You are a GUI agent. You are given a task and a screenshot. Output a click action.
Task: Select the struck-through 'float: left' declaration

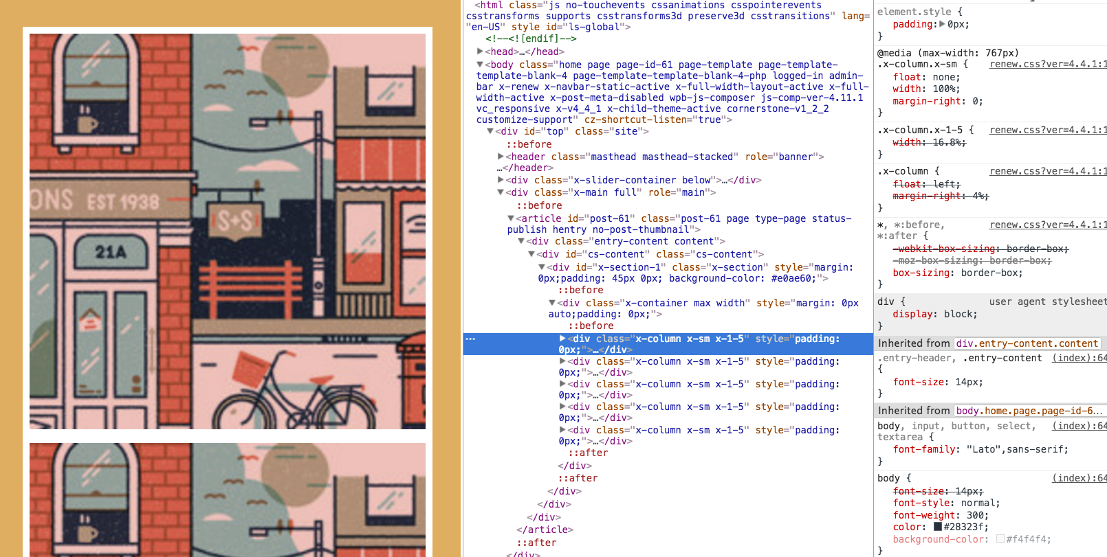click(x=926, y=184)
